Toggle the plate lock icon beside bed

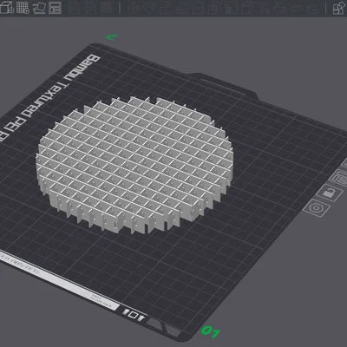(x=329, y=193)
